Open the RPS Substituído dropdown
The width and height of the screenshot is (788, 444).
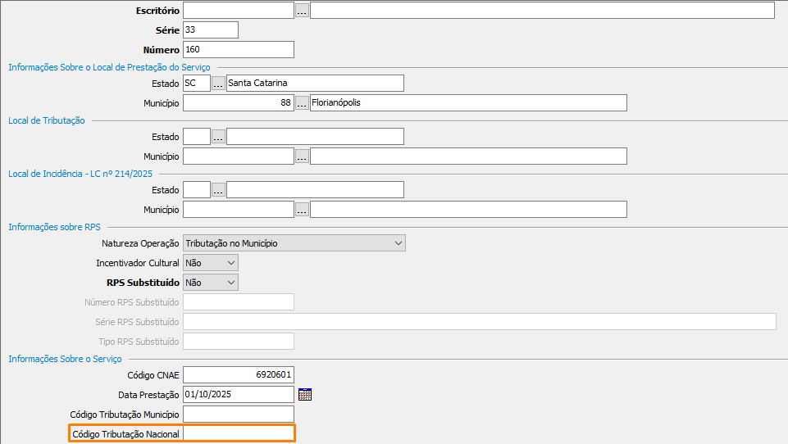tap(230, 283)
